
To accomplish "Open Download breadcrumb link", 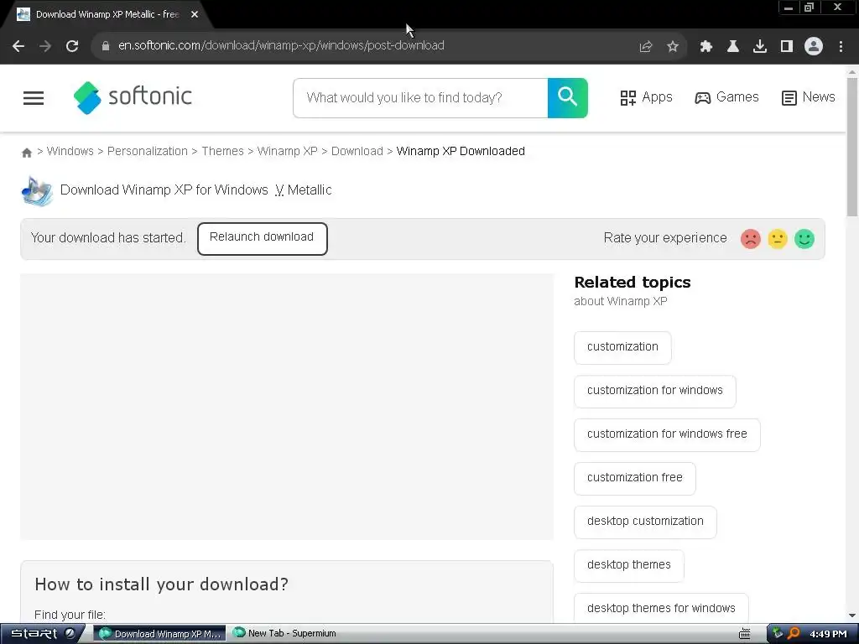I will (357, 151).
